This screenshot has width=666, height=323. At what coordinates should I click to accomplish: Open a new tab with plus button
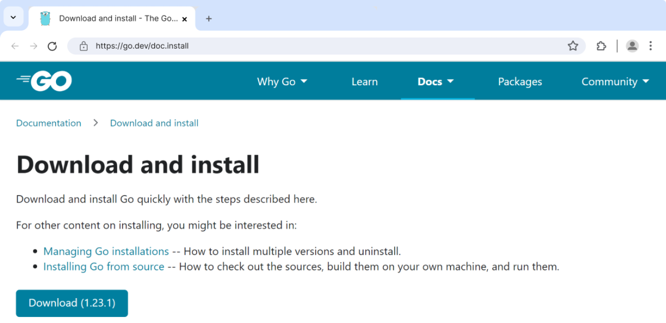[209, 18]
